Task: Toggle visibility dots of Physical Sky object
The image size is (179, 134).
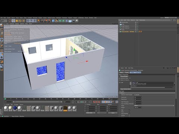Action: point(137,22)
